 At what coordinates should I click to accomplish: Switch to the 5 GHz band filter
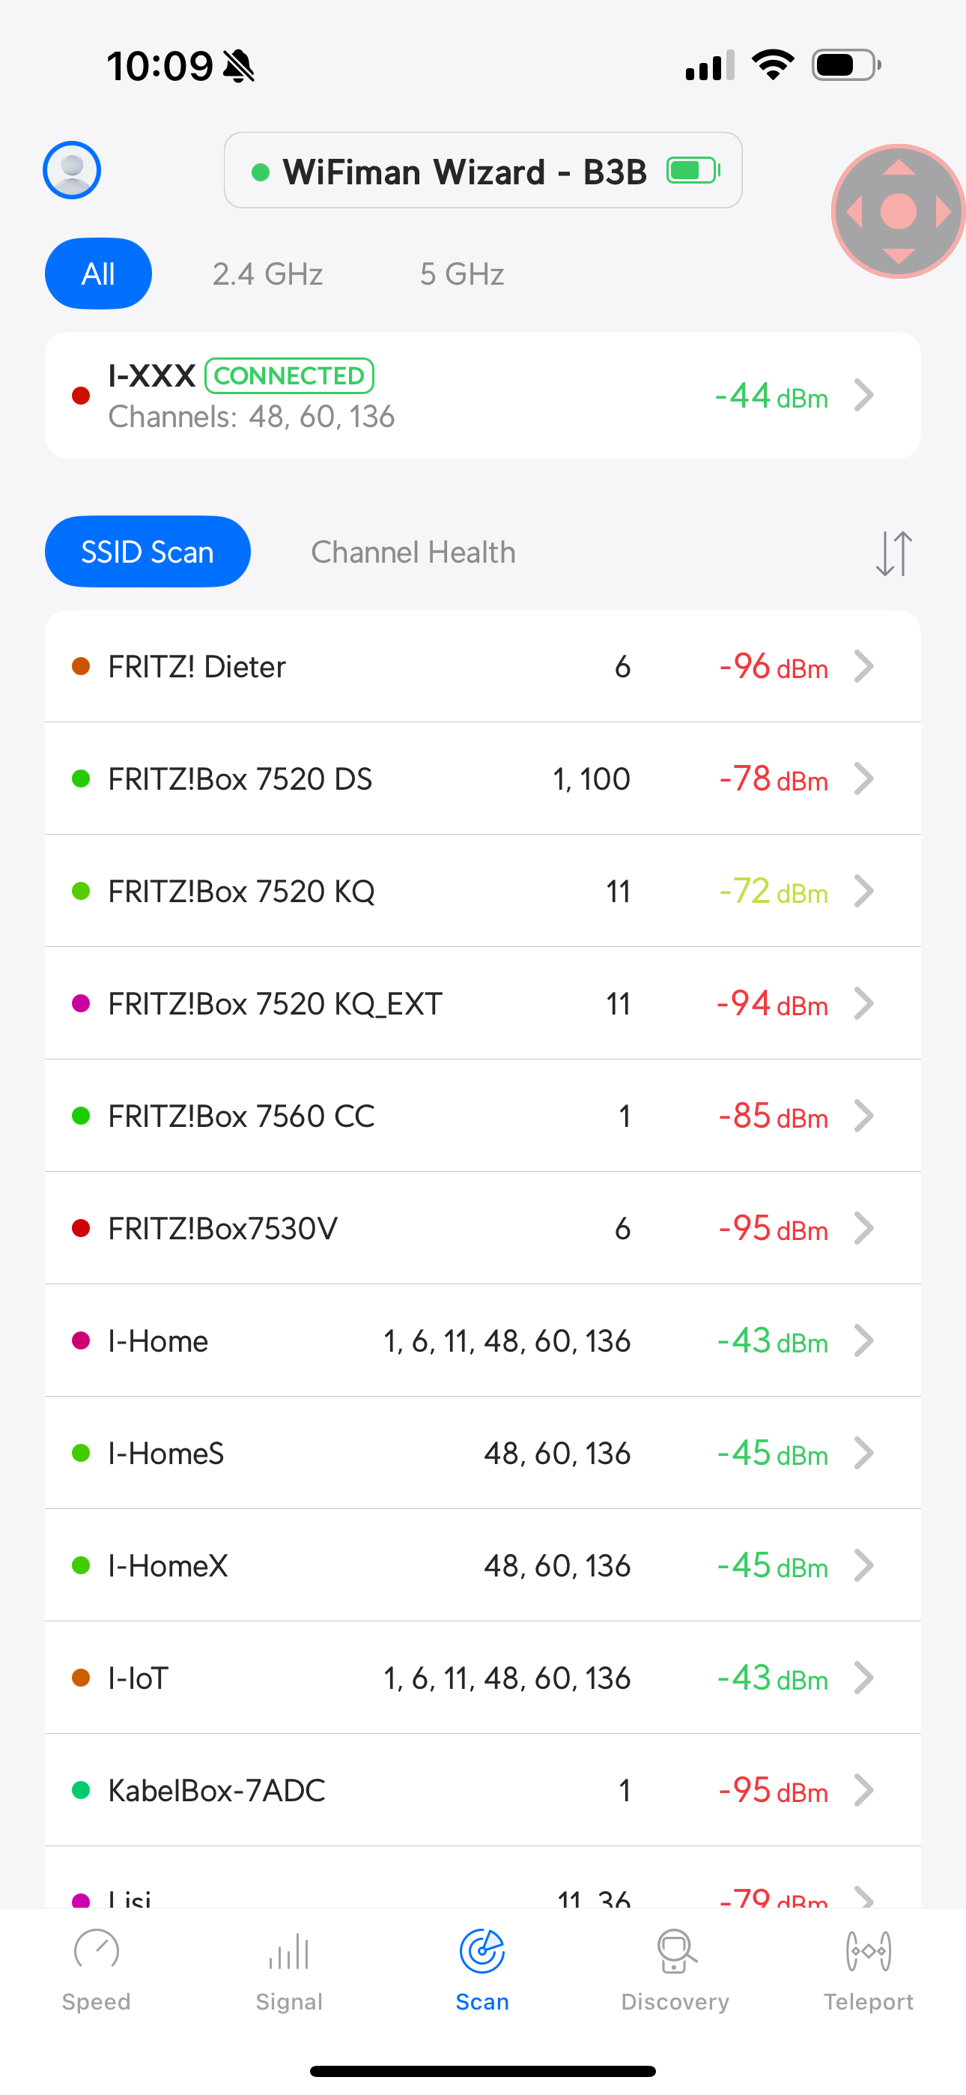coord(461,274)
